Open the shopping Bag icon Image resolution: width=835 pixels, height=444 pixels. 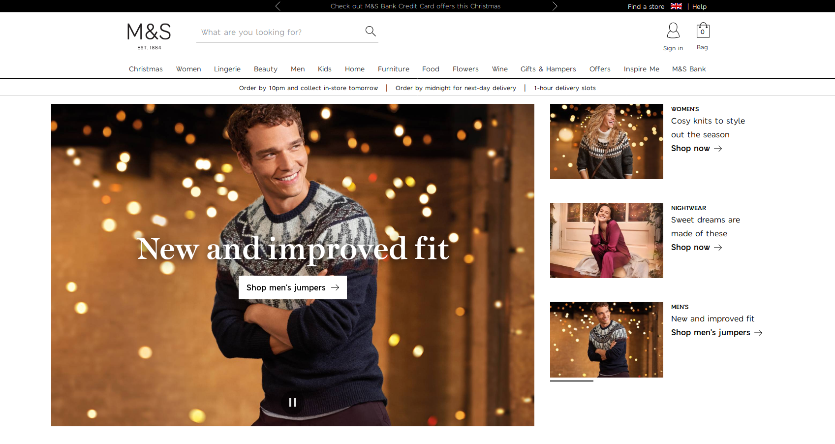(702, 31)
